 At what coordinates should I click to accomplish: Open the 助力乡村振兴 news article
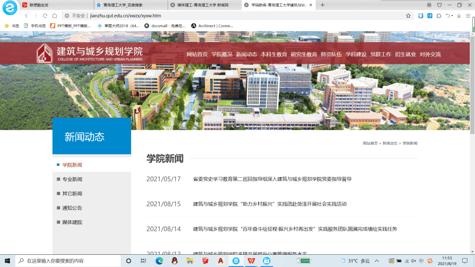tap(270, 204)
